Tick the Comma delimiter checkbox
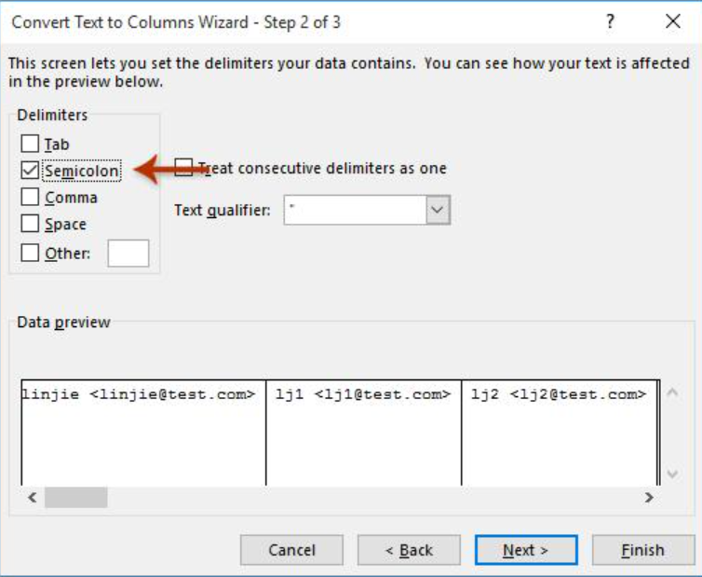This screenshot has height=577, width=702. click(31, 198)
